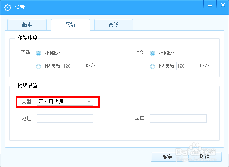The image size is (229, 167).
Task: Open the 高级 tab
Action: [x=114, y=25]
